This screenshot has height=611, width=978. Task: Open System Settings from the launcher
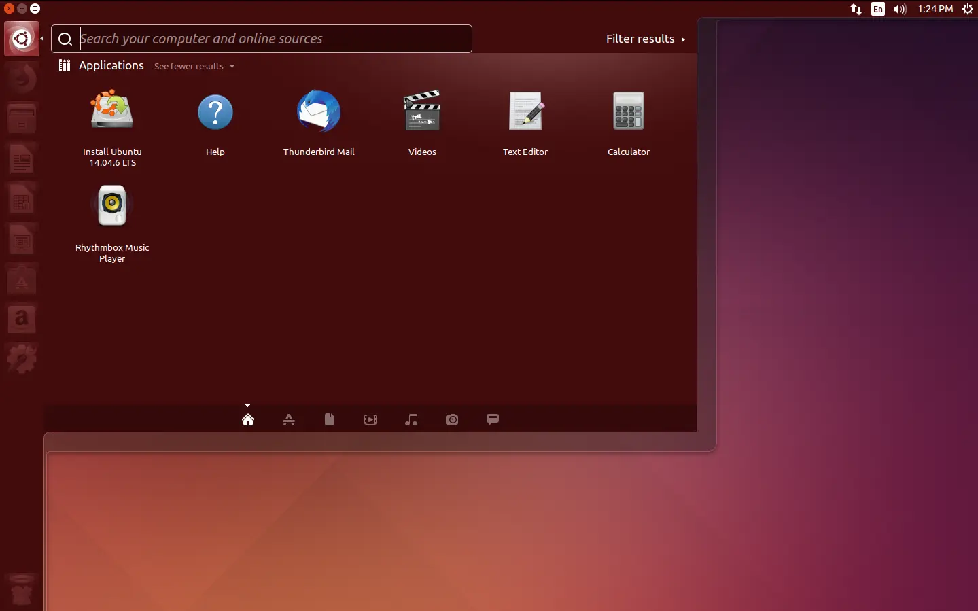tap(22, 359)
